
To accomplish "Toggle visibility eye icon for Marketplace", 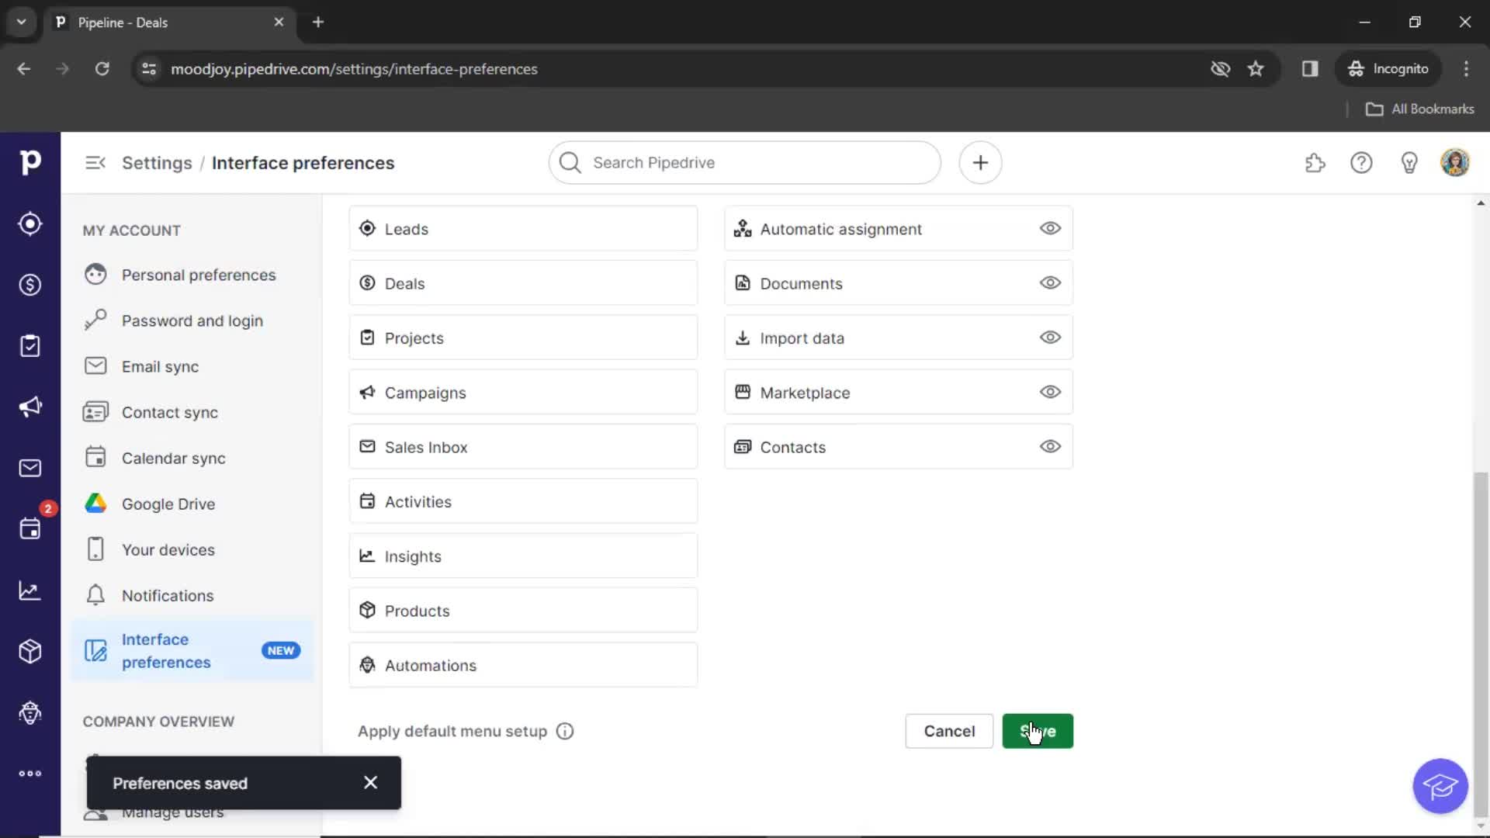I will (1051, 392).
